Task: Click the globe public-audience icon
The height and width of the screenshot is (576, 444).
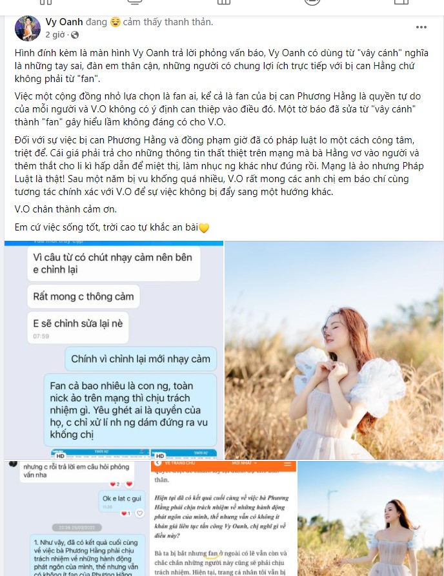Action: click(75, 35)
